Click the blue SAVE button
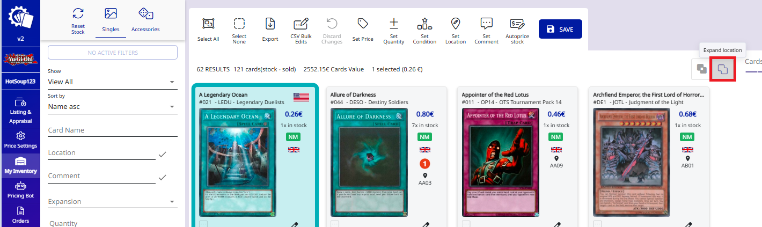 coord(560,29)
